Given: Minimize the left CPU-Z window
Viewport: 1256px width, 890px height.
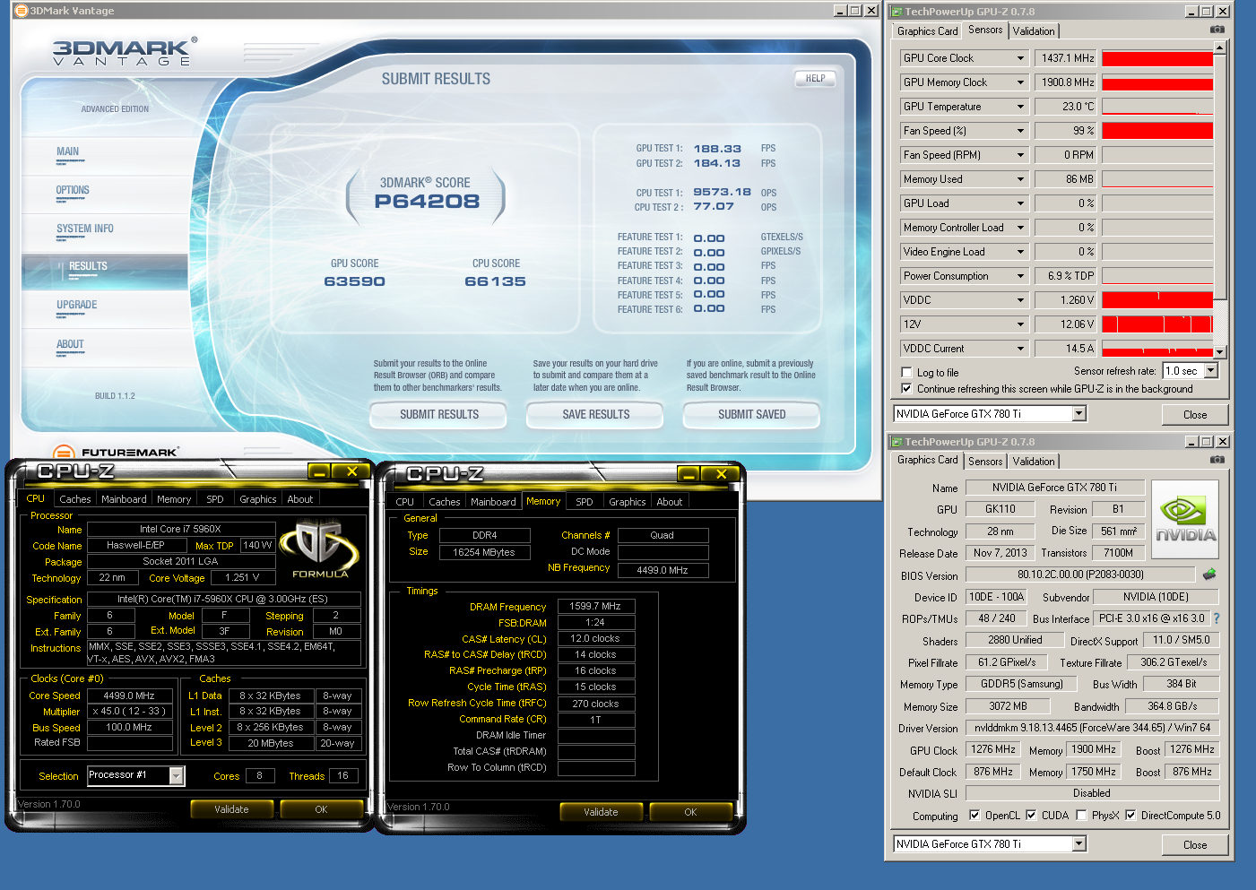Looking at the screenshot, I should click(x=318, y=471).
